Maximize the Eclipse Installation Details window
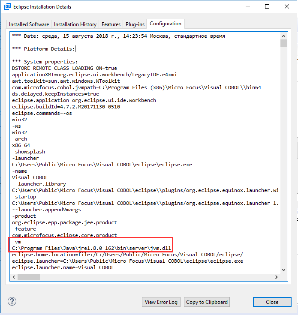Viewport: 298px width, 315px height. [267, 6]
